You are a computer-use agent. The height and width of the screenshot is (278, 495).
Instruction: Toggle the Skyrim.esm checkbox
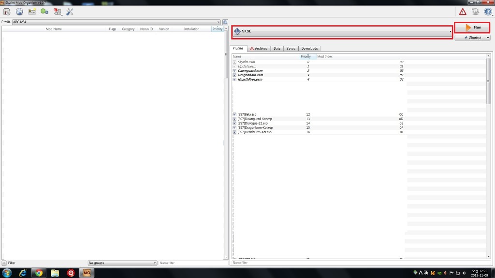234,62
